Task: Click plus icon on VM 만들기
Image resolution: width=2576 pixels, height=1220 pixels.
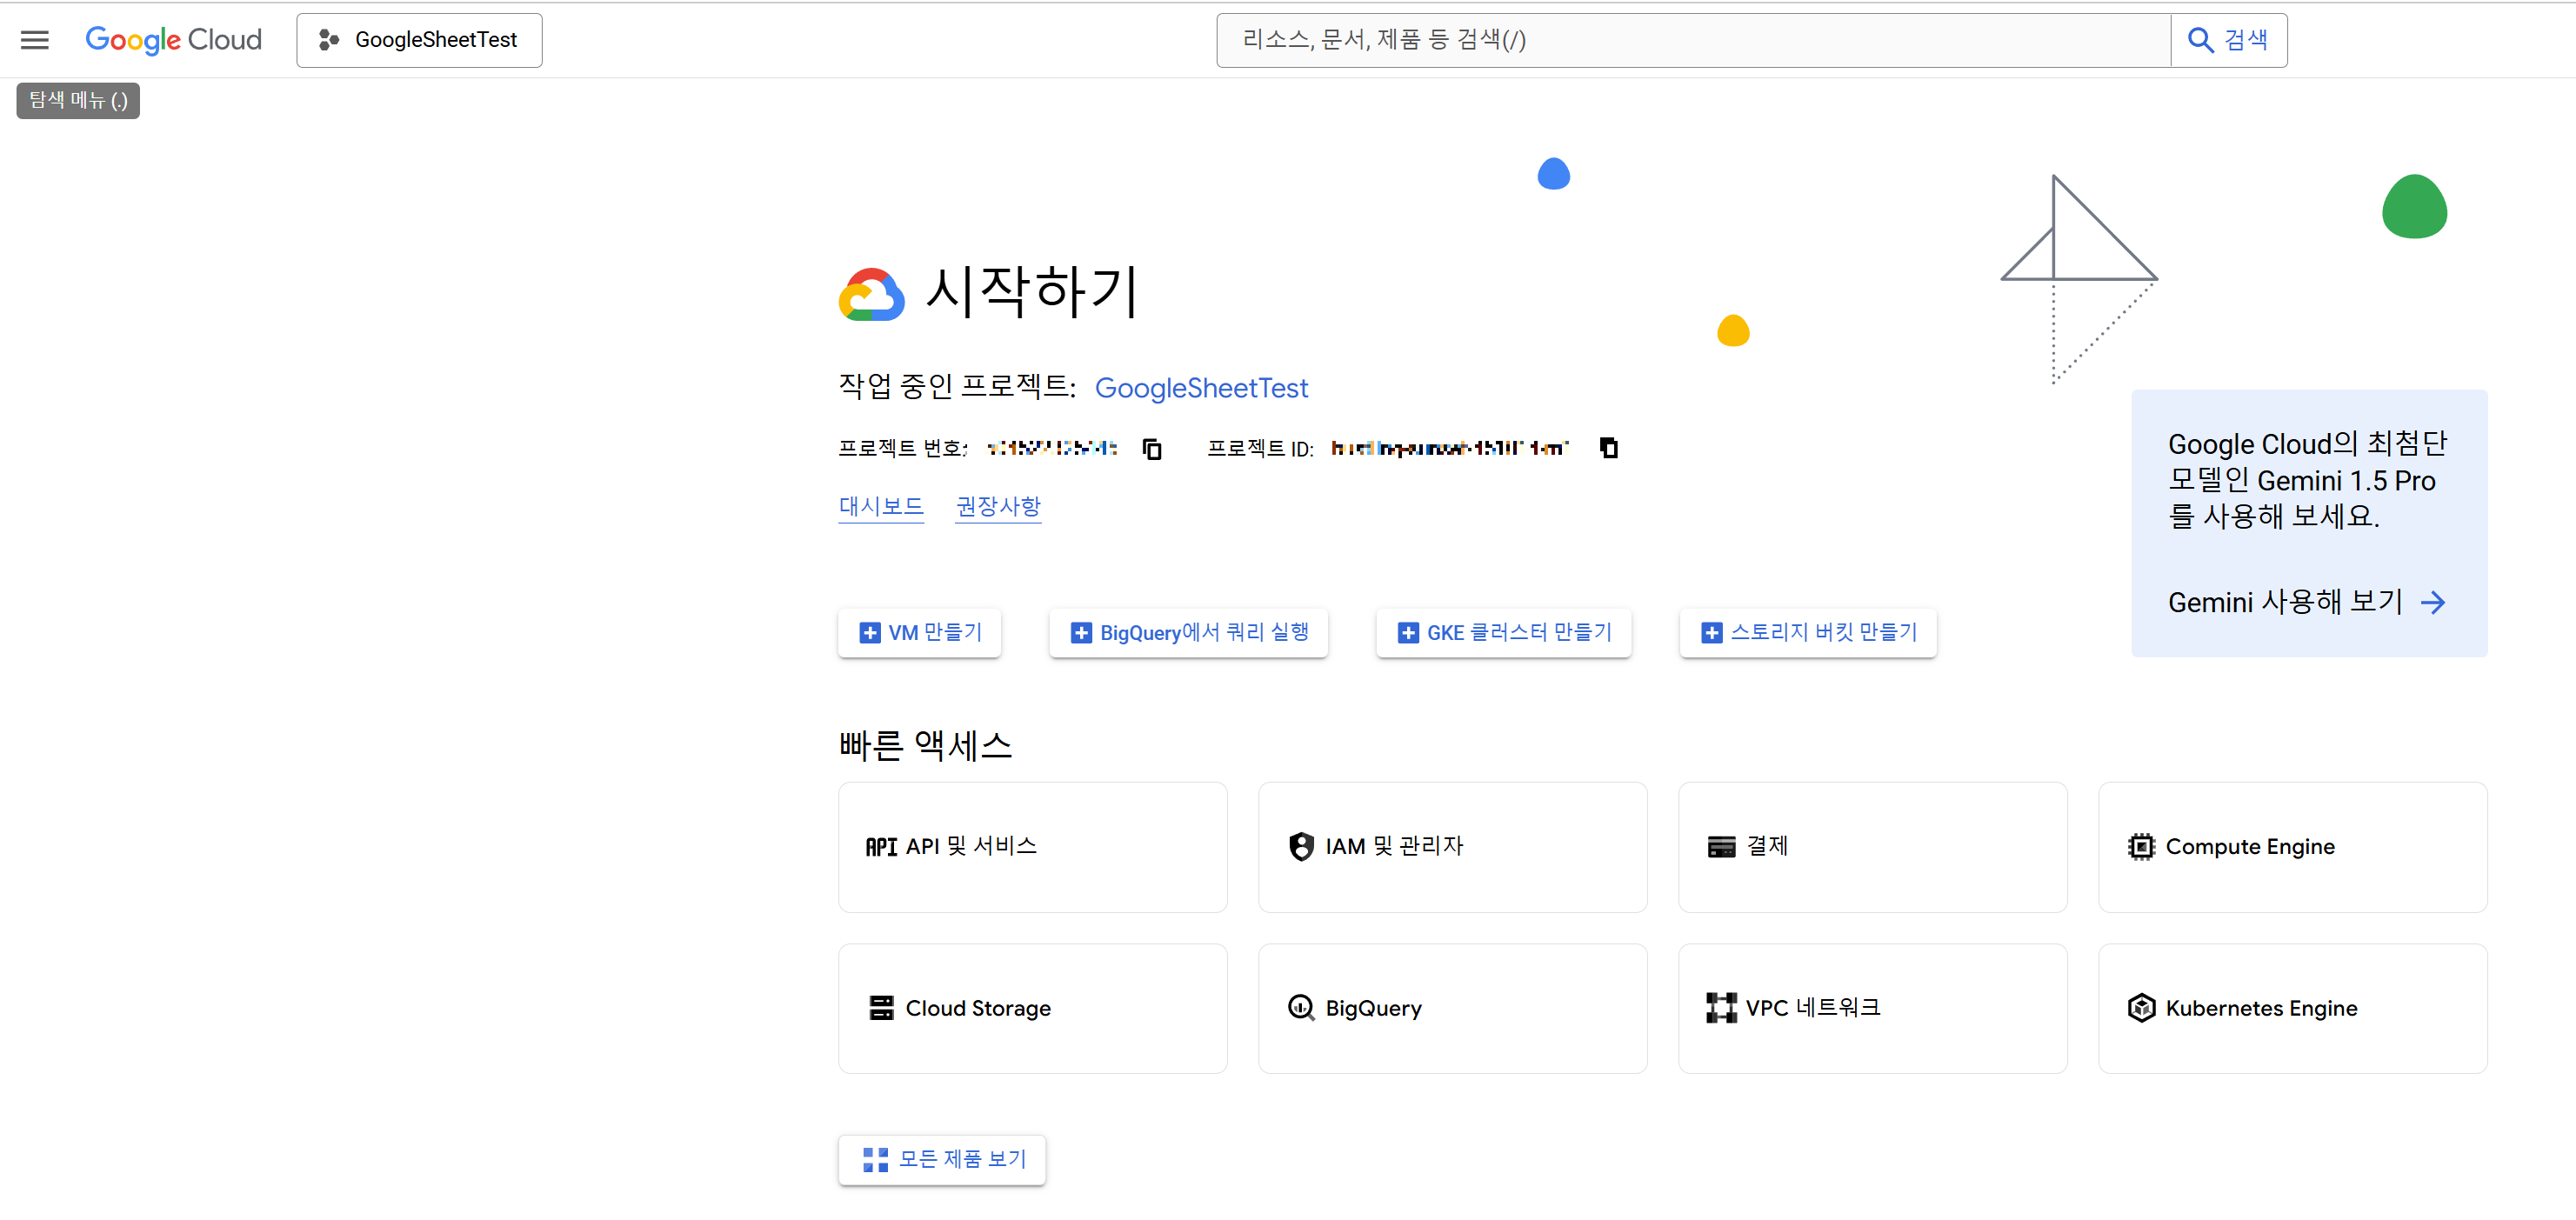Action: coord(870,633)
